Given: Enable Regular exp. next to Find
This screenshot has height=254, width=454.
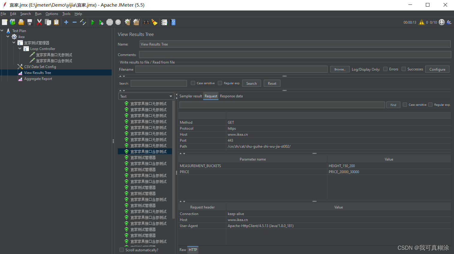Looking at the screenshot, I should point(430,105).
